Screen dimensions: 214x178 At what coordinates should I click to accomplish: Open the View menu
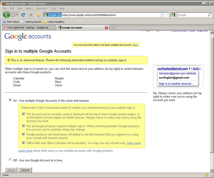pyautogui.click(x=20, y=9)
